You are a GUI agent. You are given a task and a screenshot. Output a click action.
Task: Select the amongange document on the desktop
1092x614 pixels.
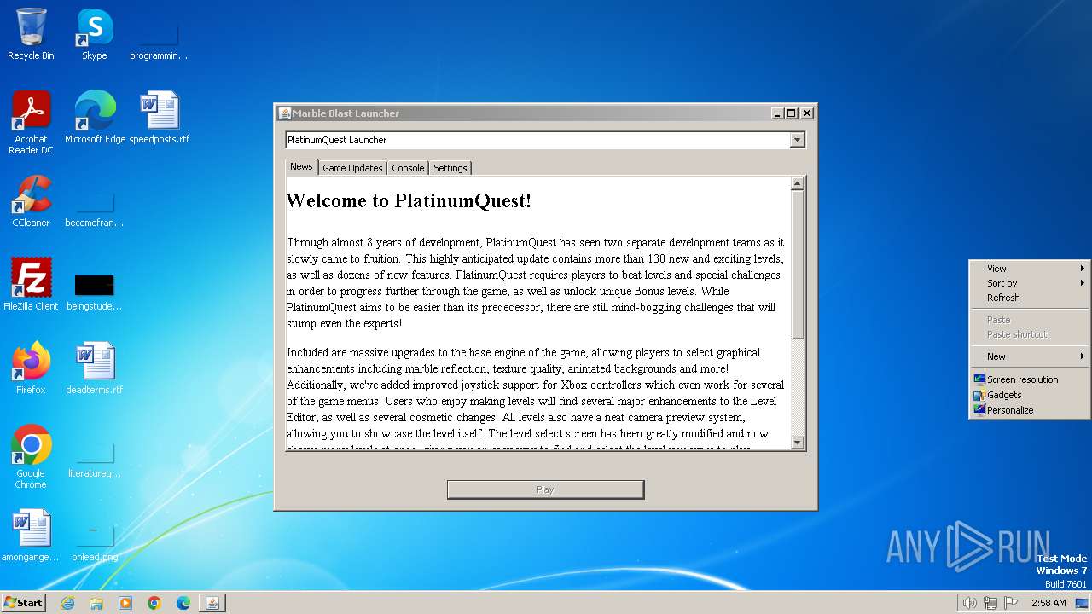[x=31, y=535]
